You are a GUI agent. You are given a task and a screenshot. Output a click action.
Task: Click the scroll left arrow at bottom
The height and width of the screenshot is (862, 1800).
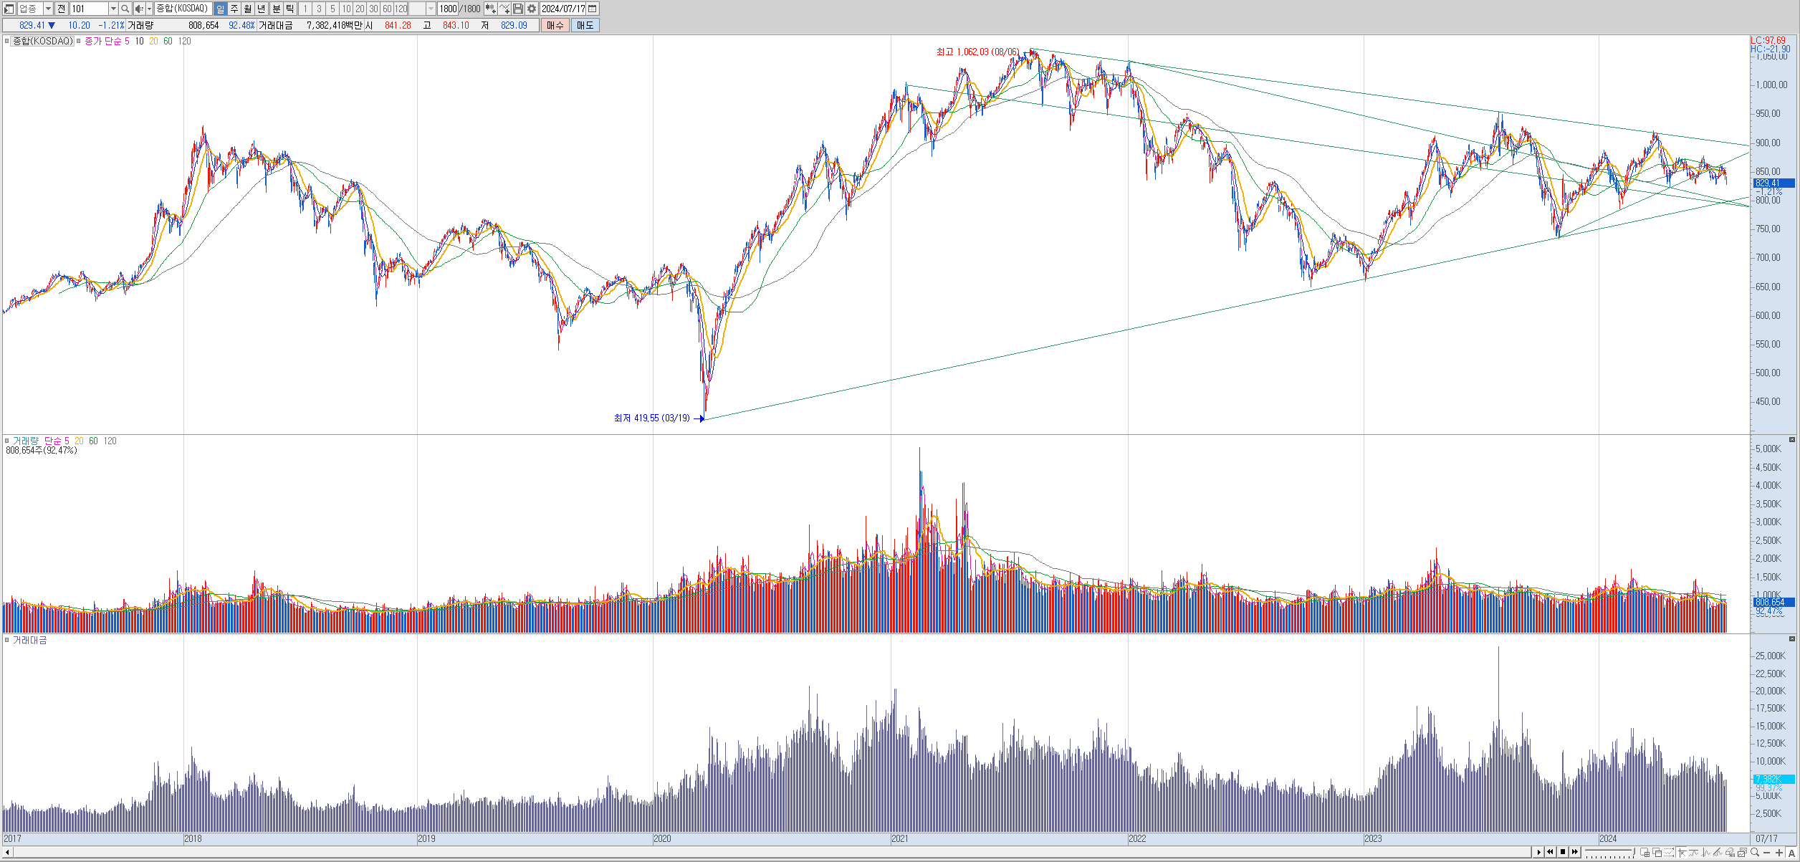tap(7, 852)
